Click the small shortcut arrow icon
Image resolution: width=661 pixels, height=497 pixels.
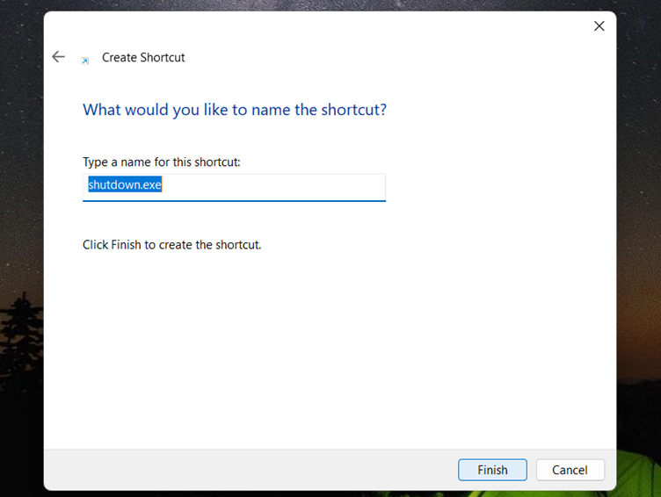pyautogui.click(x=84, y=61)
